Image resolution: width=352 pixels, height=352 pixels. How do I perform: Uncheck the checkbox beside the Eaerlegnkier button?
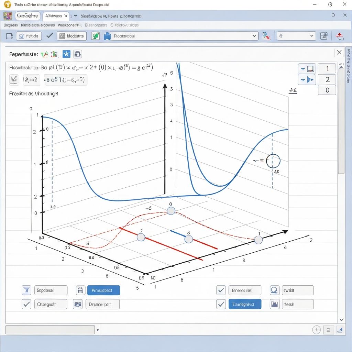221,304
